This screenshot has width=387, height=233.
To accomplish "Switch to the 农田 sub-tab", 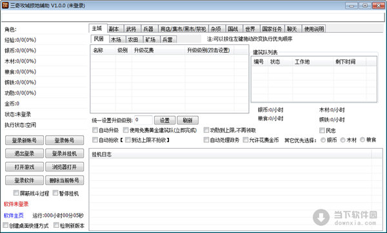I will 134,39.
